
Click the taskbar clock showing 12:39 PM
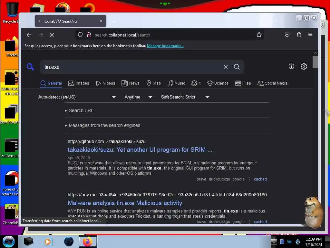[x=314, y=242]
